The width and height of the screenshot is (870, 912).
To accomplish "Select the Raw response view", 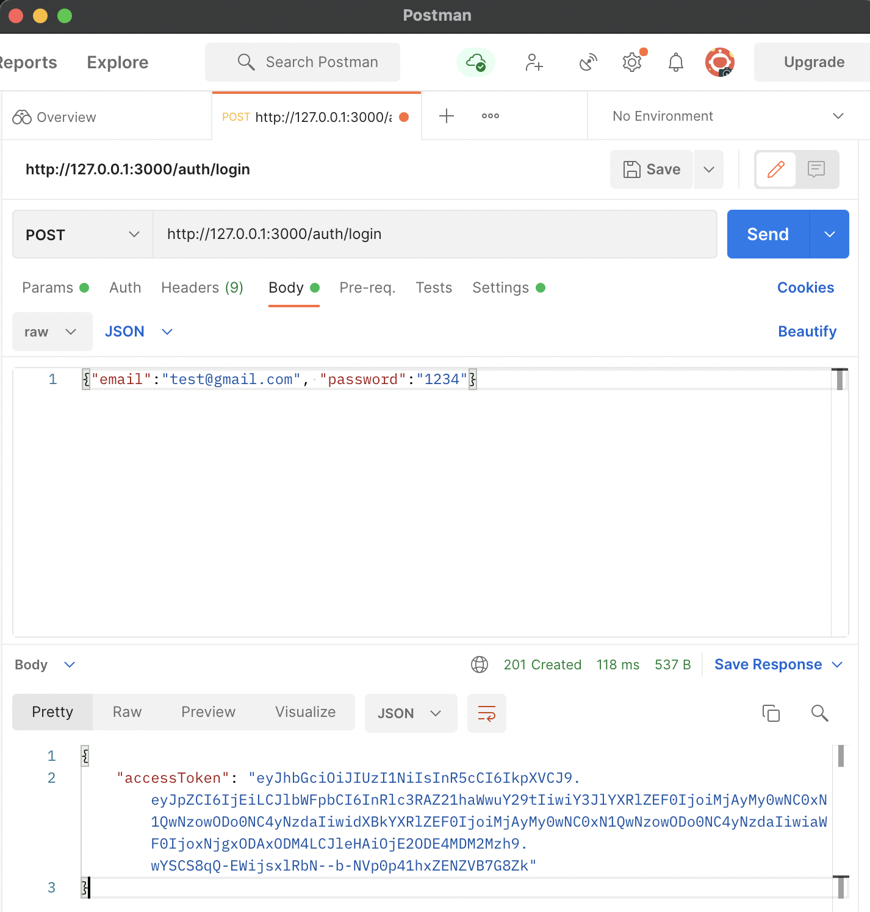I will (x=127, y=712).
